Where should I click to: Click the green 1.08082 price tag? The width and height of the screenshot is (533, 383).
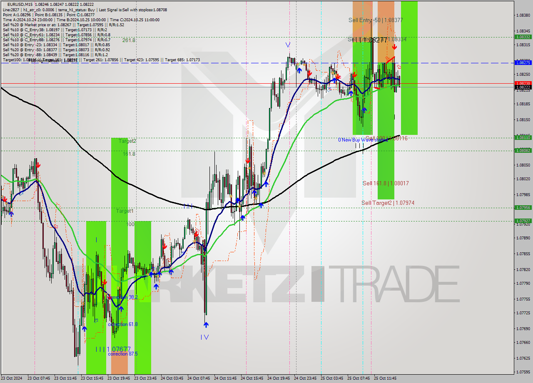coord(523,150)
